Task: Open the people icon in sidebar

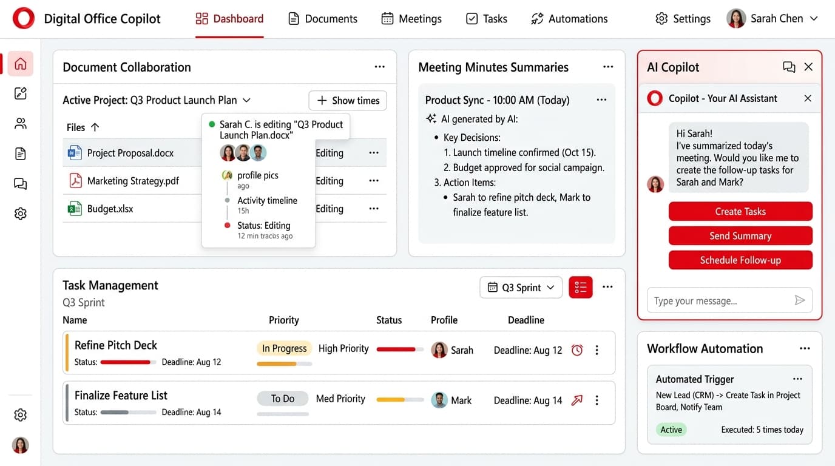Action: pos(21,124)
